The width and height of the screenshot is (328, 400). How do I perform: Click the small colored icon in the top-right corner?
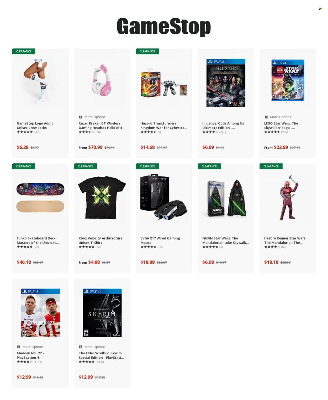[x=320, y=9]
